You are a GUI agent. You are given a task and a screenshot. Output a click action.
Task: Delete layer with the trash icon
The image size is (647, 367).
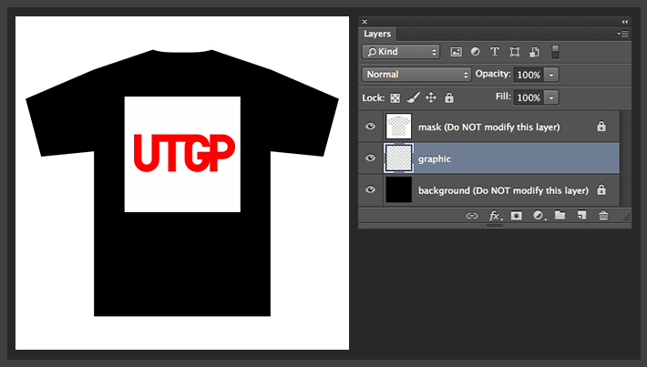(602, 216)
